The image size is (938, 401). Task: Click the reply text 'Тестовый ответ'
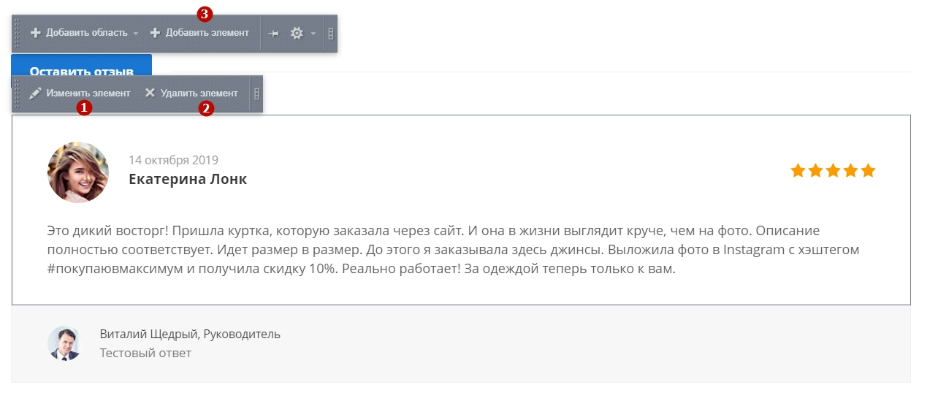145,354
